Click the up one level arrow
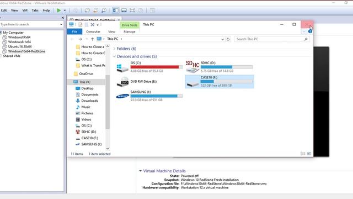Image resolution: width=353 pixels, height=199 pixels. (92, 39)
